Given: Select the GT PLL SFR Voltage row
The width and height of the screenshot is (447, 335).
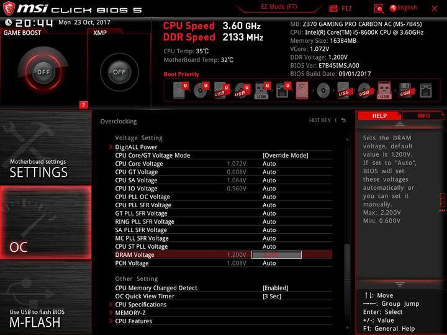Looking at the screenshot, I should pyautogui.click(x=223, y=213).
